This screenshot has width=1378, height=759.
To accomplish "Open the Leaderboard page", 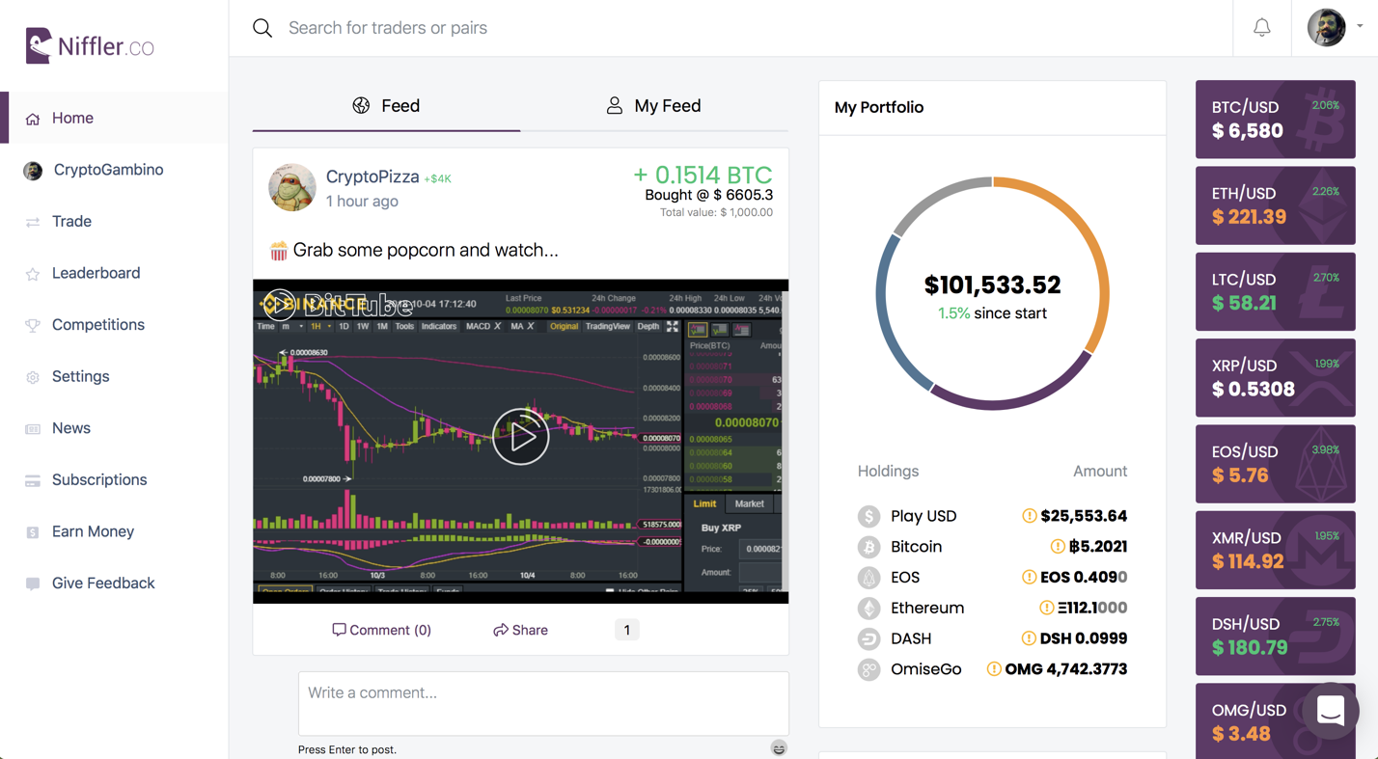I will [114, 273].
